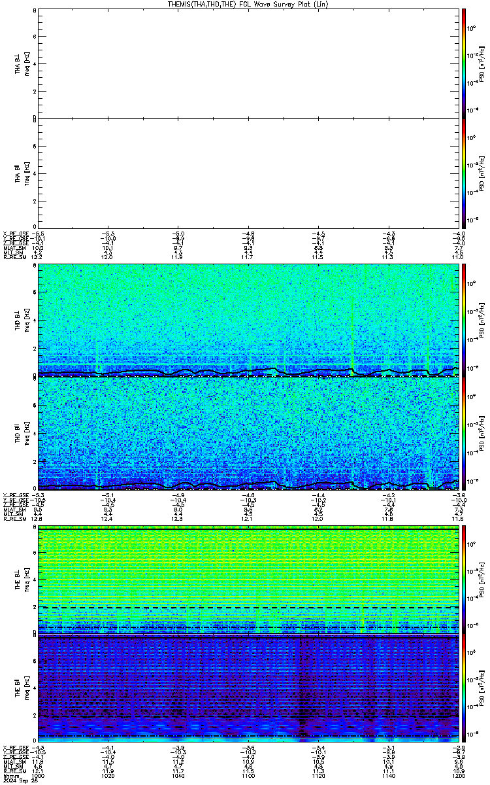Click the 'THE B∥ freq [Hz]' axis label

point(22,689)
